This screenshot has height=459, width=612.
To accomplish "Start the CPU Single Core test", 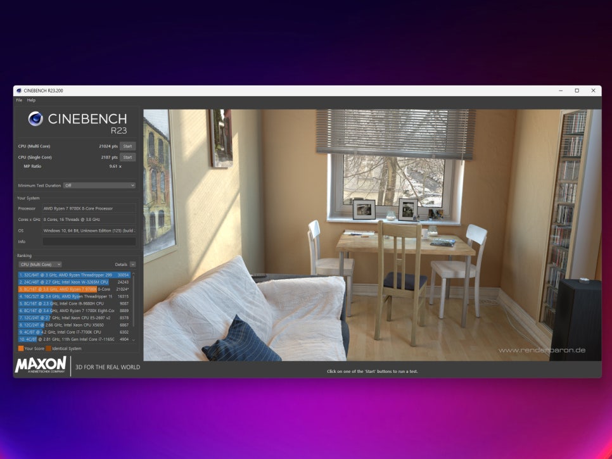I will 127,157.
